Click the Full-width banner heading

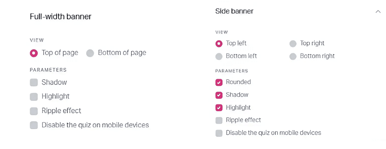click(x=61, y=17)
